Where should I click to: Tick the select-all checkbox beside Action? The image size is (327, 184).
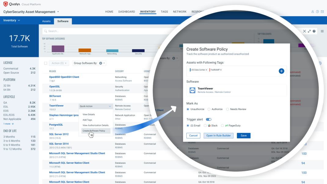coord(46,63)
